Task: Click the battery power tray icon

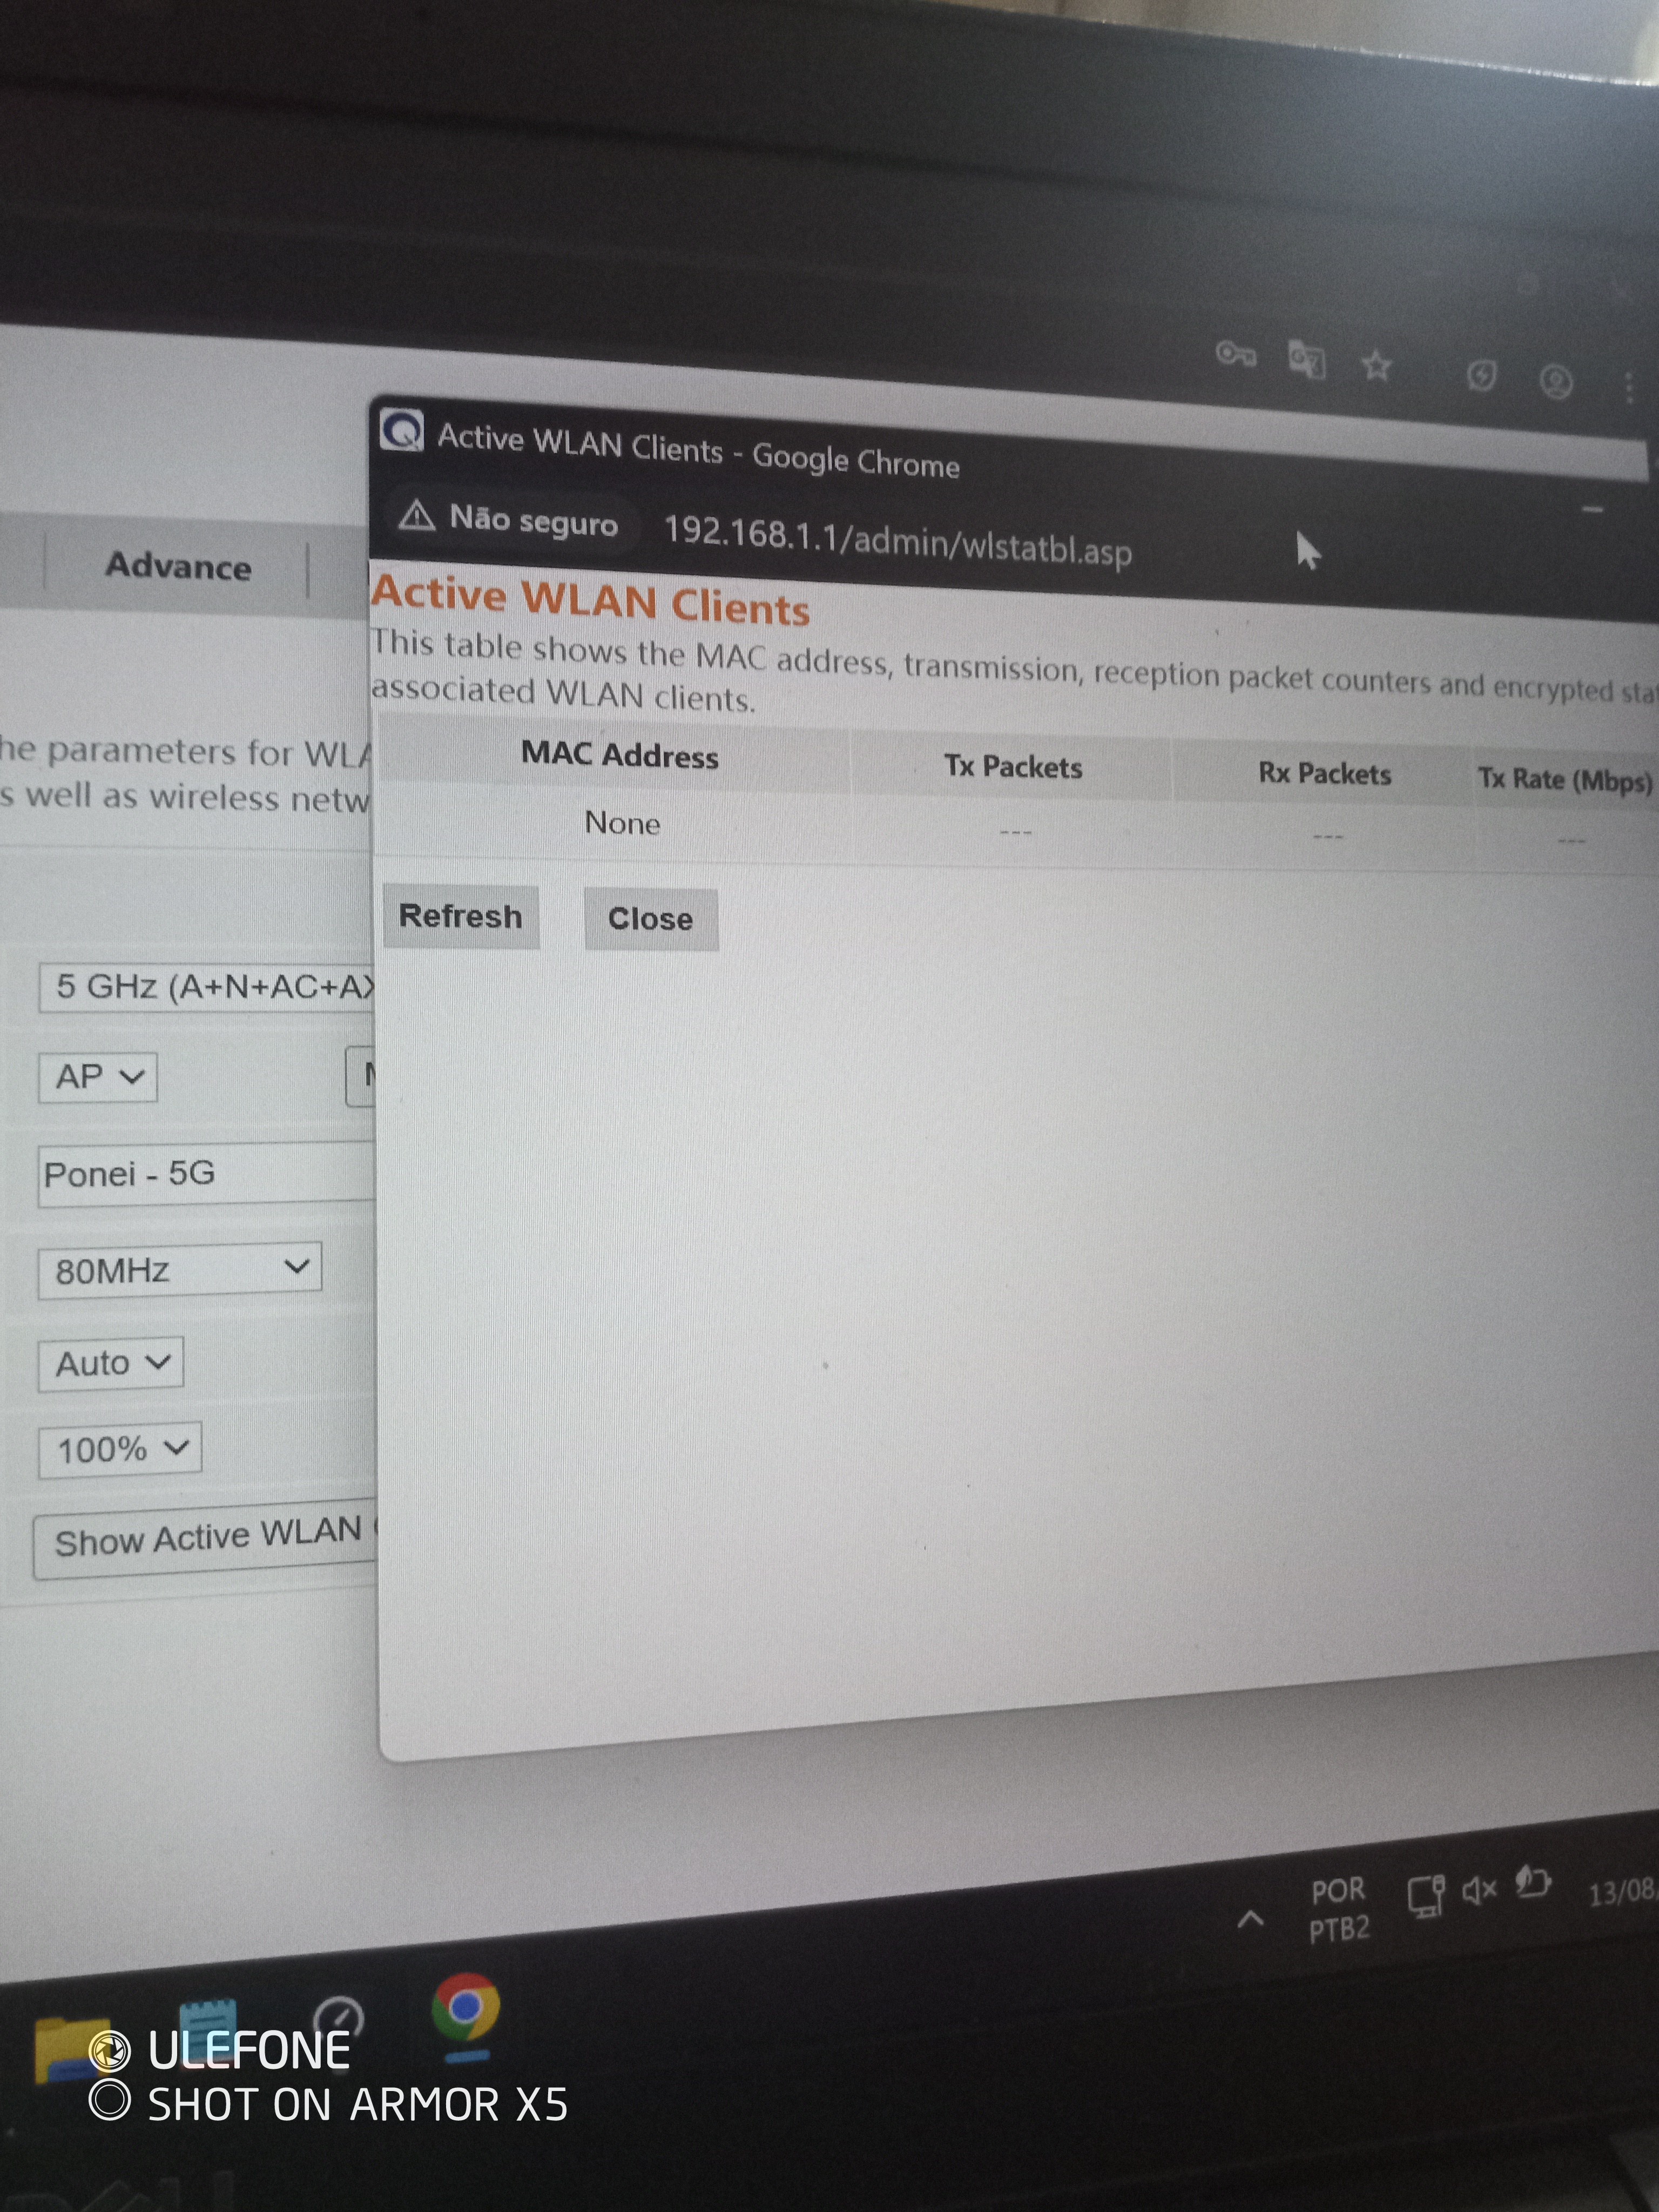Action: click(1532, 1882)
